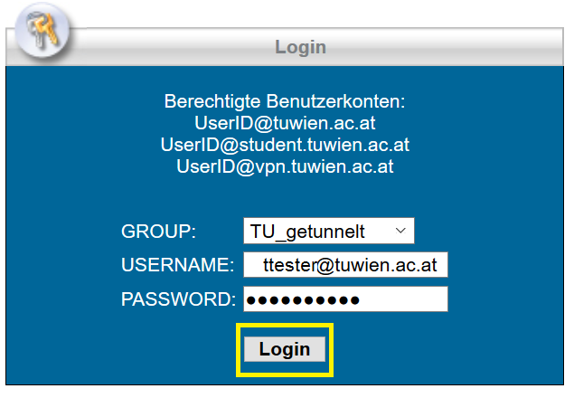574x398 pixels.
Task: Click the UserID@student.tuwien.ac.at line
Action: [285, 145]
